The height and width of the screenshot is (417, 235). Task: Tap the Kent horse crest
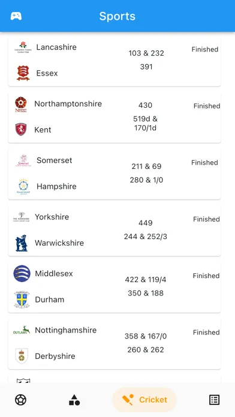21,129
